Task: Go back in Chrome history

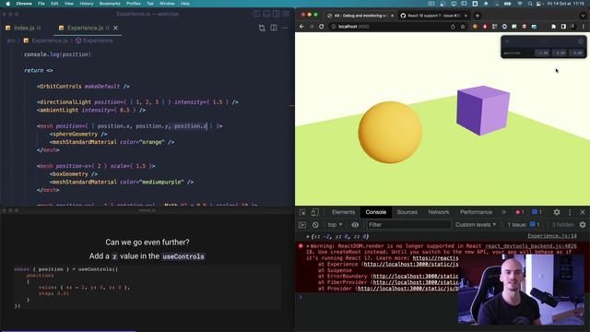Action: [301, 27]
